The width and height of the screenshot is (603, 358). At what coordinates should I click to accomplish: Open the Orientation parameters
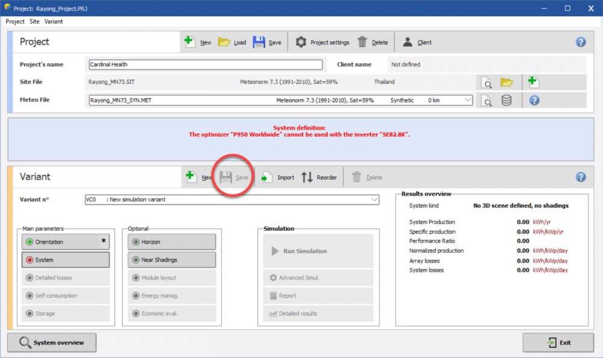65,242
